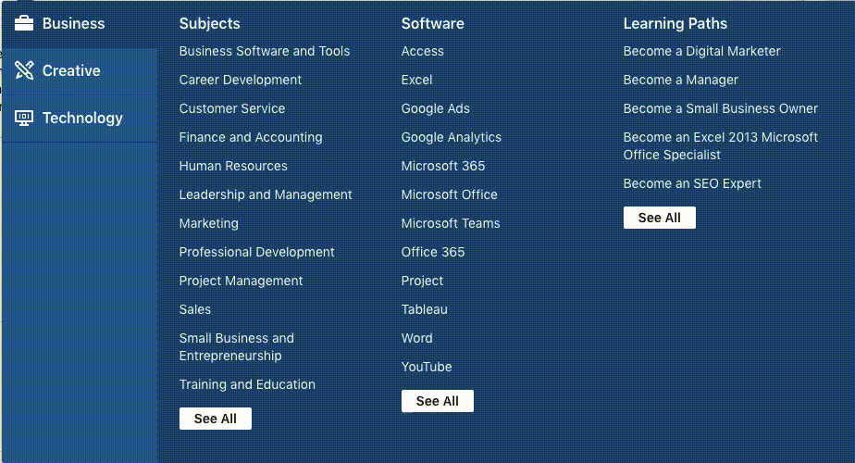Go to Google Analytics software link

(452, 137)
